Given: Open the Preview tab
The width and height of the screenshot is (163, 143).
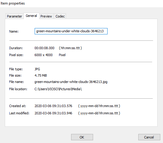Looking at the screenshot, I should [46, 16].
